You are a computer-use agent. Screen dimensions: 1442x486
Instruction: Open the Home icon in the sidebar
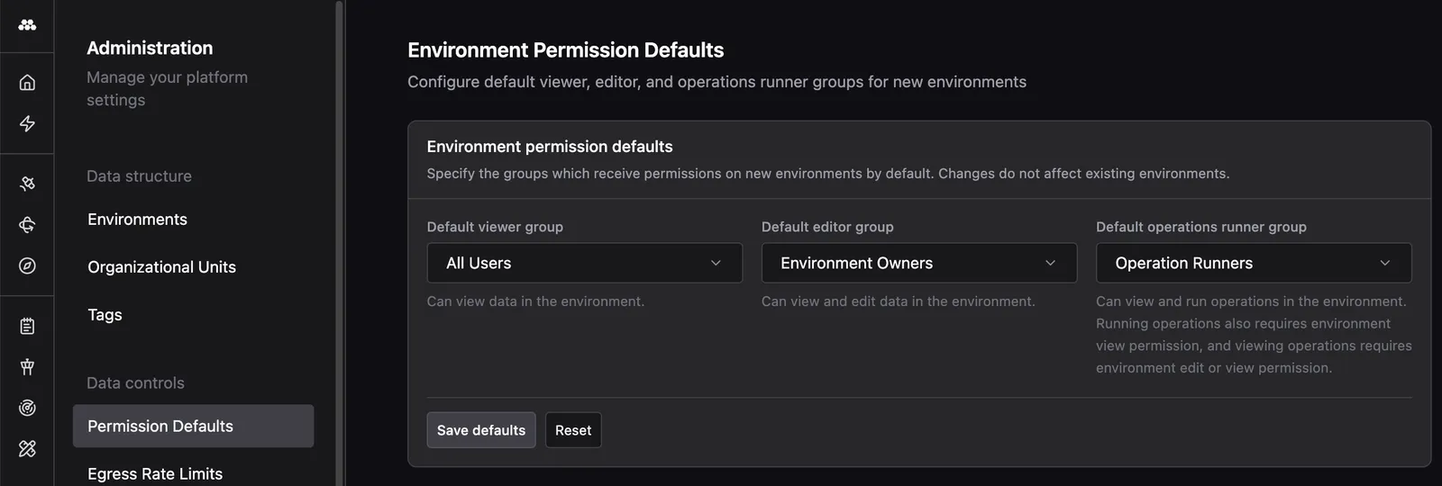[x=27, y=83]
